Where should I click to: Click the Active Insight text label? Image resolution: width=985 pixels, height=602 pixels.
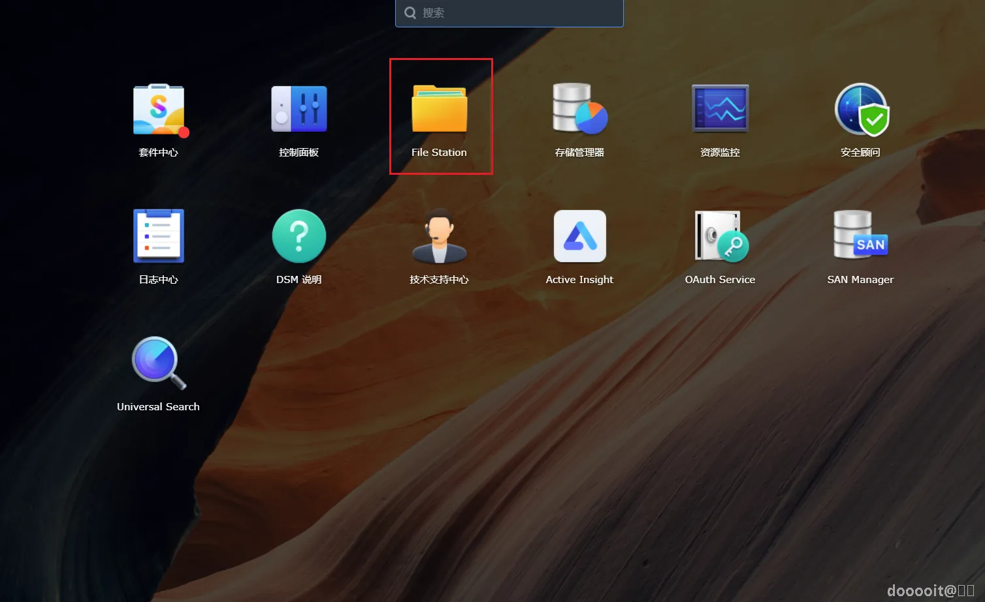point(579,280)
